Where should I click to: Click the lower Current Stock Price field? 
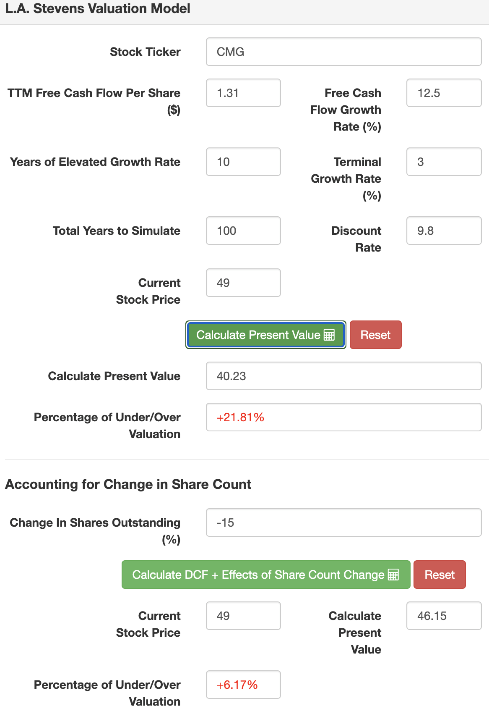243,615
